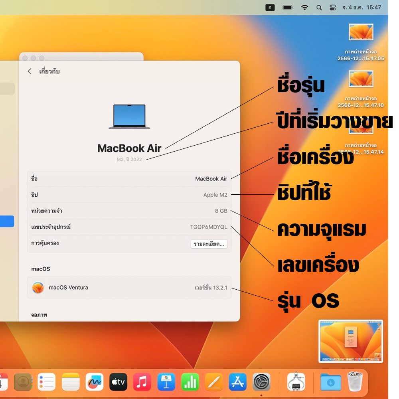Open the Wi-Fi menu in menu bar
The width and height of the screenshot is (399, 399).
point(305,8)
